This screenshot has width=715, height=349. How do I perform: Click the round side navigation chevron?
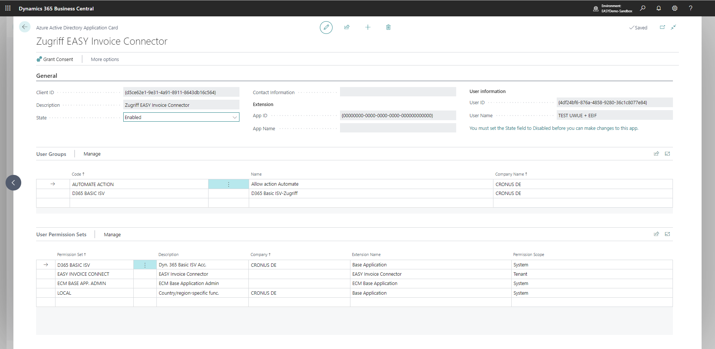pyautogui.click(x=13, y=183)
